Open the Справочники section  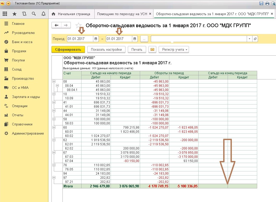tap(22, 124)
